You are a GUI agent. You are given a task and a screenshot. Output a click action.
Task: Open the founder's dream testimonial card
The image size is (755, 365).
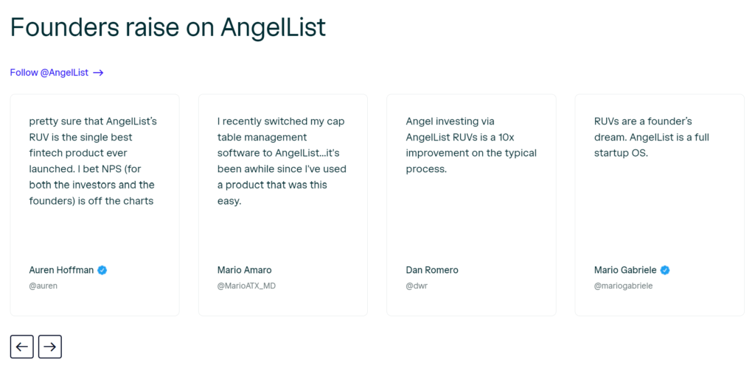coord(660,205)
